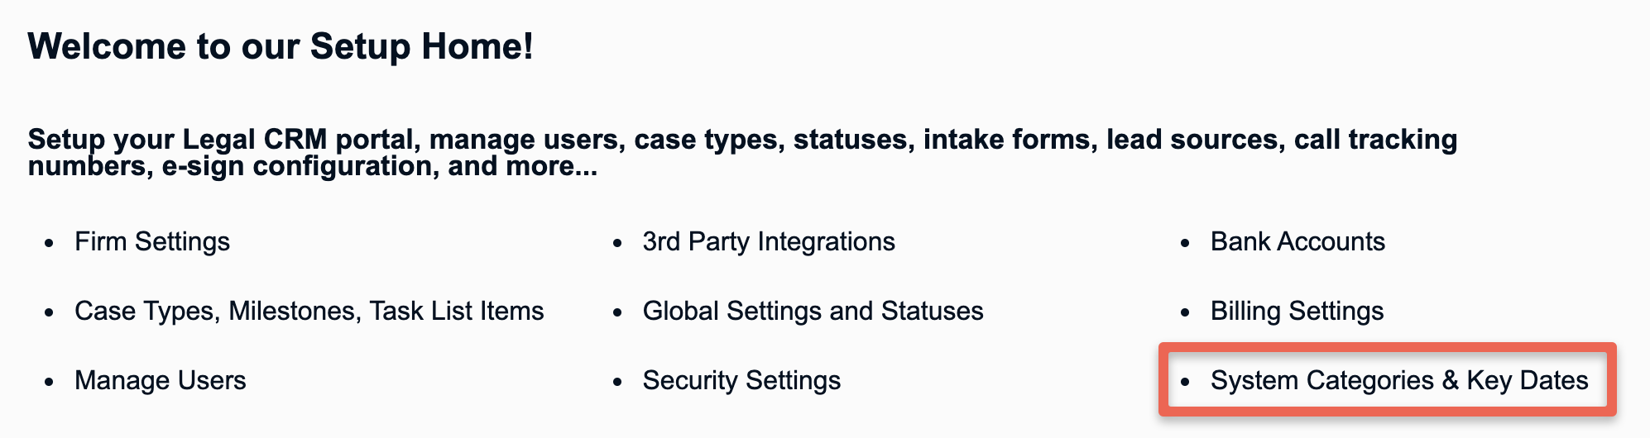This screenshot has width=1650, height=438.
Task: Open System Categories & Key Dates
Action: coord(1399,380)
